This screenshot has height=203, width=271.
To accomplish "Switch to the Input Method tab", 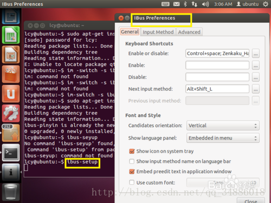I will point(158,32).
